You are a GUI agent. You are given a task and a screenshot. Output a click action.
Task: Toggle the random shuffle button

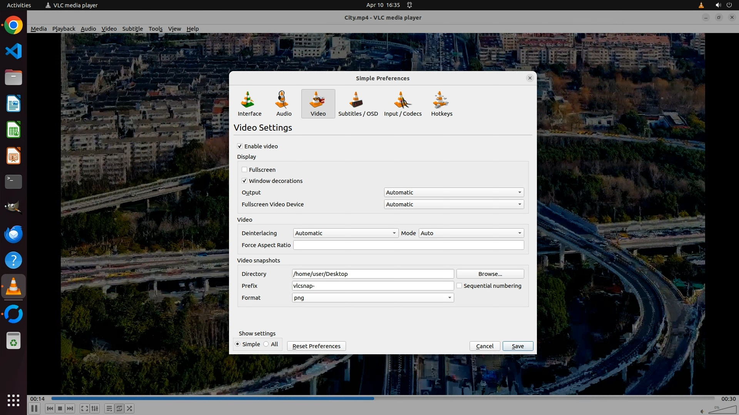click(x=130, y=408)
